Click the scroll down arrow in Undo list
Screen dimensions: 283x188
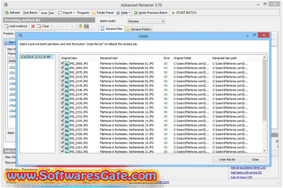click(265, 151)
